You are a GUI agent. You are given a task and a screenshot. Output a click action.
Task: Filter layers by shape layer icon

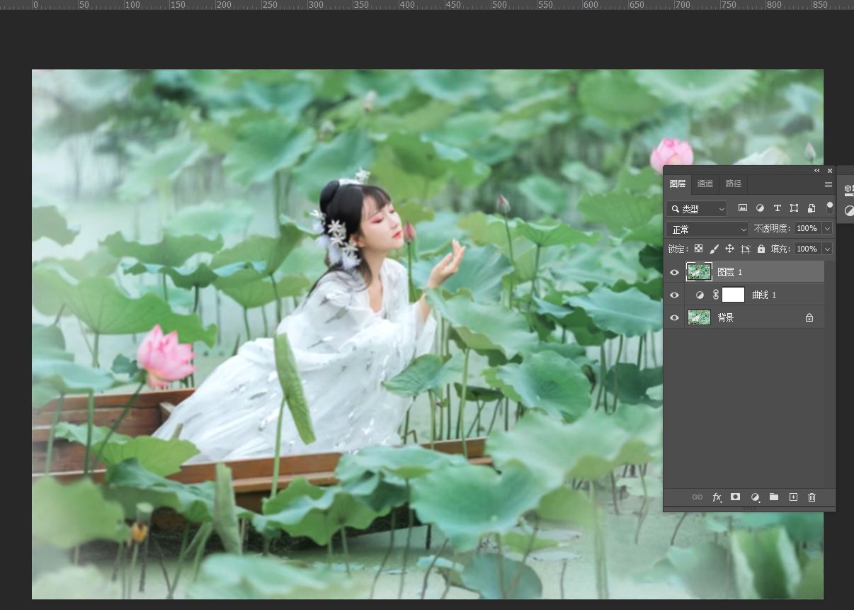[794, 208]
